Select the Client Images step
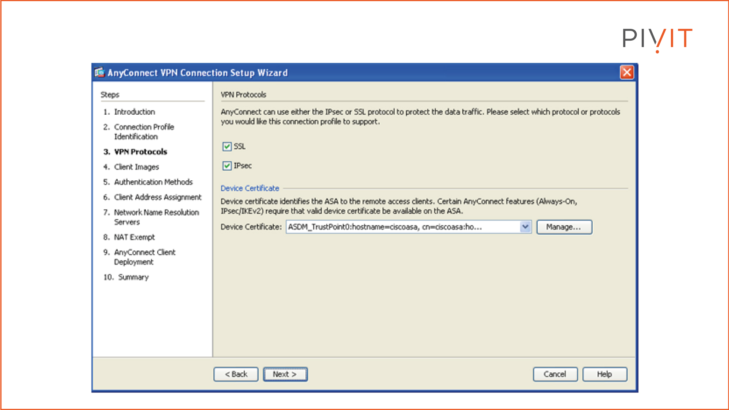The image size is (729, 410). 137,167
